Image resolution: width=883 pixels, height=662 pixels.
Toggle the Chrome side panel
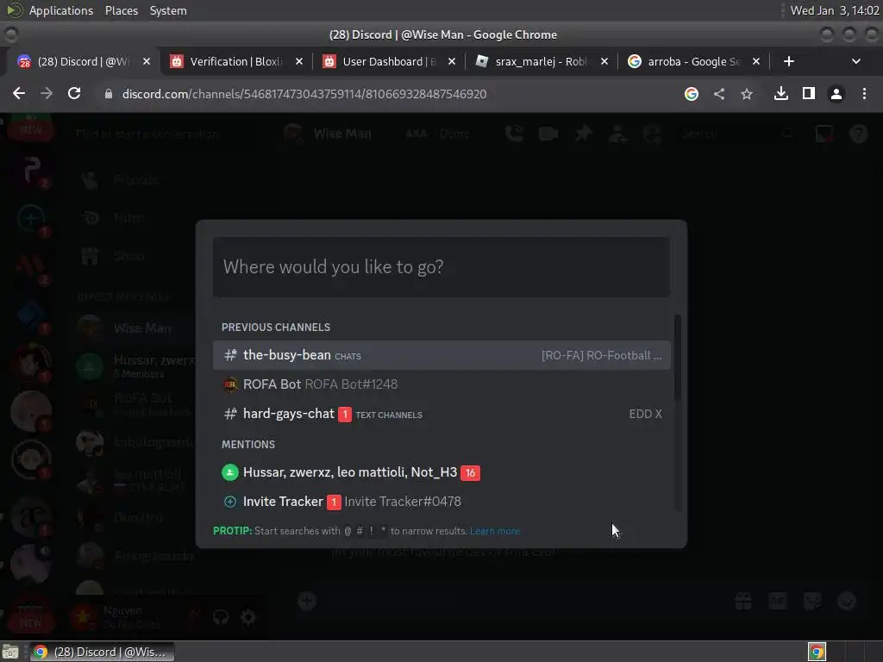click(809, 94)
